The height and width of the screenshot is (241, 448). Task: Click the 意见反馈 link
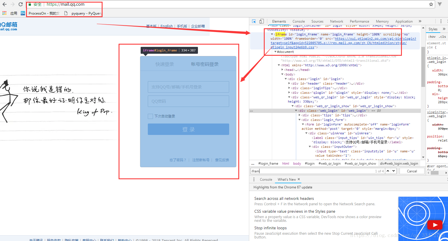click(x=222, y=160)
